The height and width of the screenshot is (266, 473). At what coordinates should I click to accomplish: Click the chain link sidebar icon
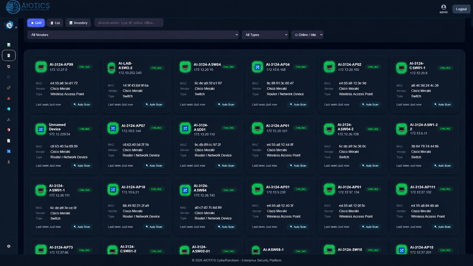[9, 88]
